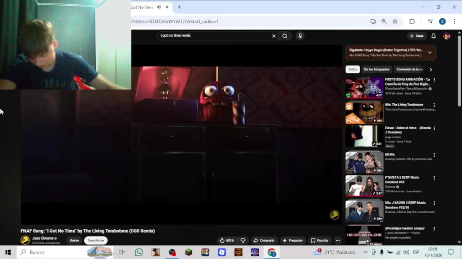Open the Chrome profile S avatar
This screenshot has width=462, height=259.
click(442, 22)
